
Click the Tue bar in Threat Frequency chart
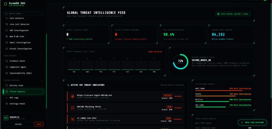[x=74, y=65]
